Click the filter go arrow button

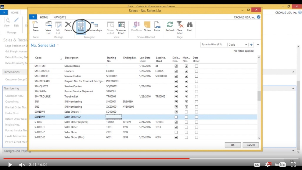(251, 44)
